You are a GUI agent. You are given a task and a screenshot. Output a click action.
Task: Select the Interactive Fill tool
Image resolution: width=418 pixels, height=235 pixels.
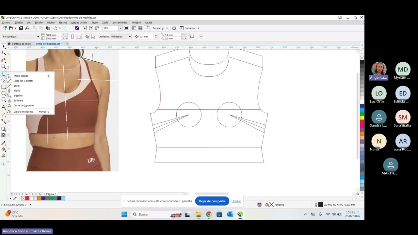click(x=4, y=149)
